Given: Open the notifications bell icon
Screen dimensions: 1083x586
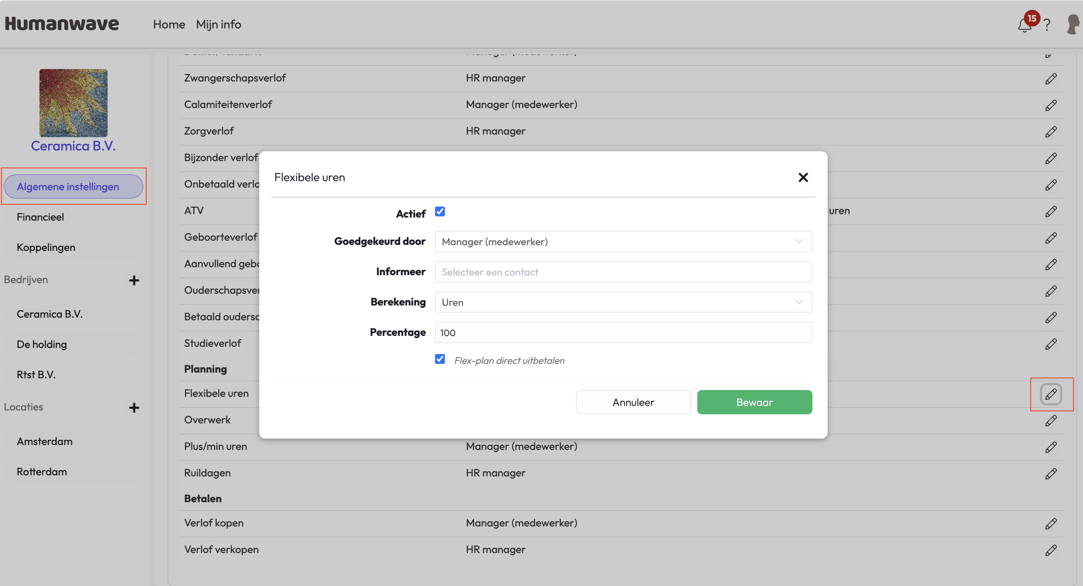Looking at the screenshot, I should pyautogui.click(x=1024, y=25).
